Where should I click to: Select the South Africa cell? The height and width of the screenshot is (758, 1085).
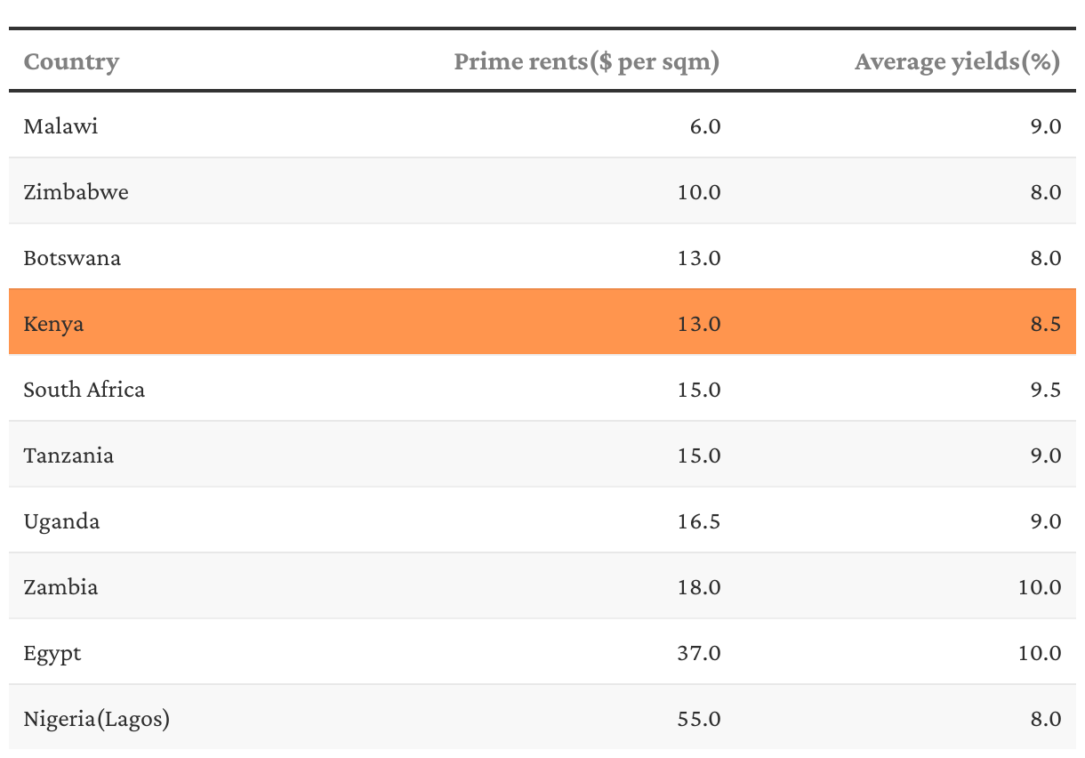84,390
